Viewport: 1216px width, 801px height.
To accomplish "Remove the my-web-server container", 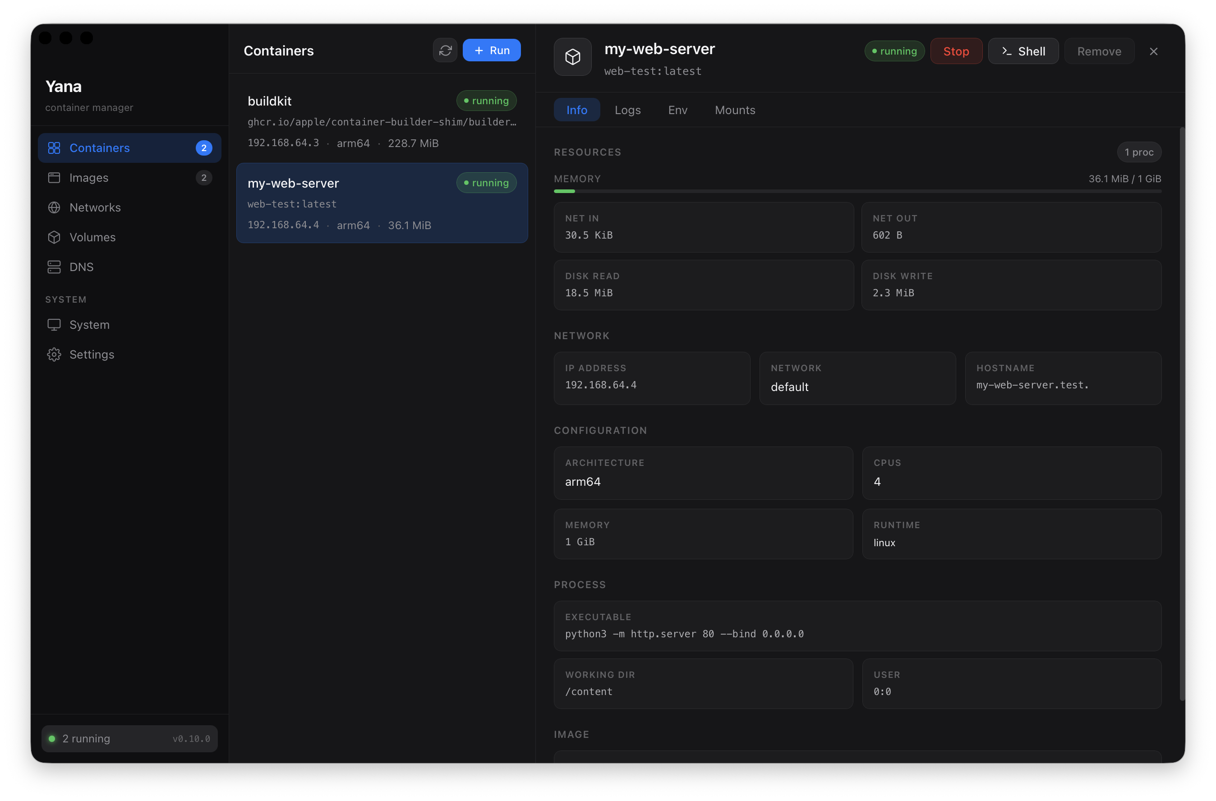I will pyautogui.click(x=1099, y=51).
